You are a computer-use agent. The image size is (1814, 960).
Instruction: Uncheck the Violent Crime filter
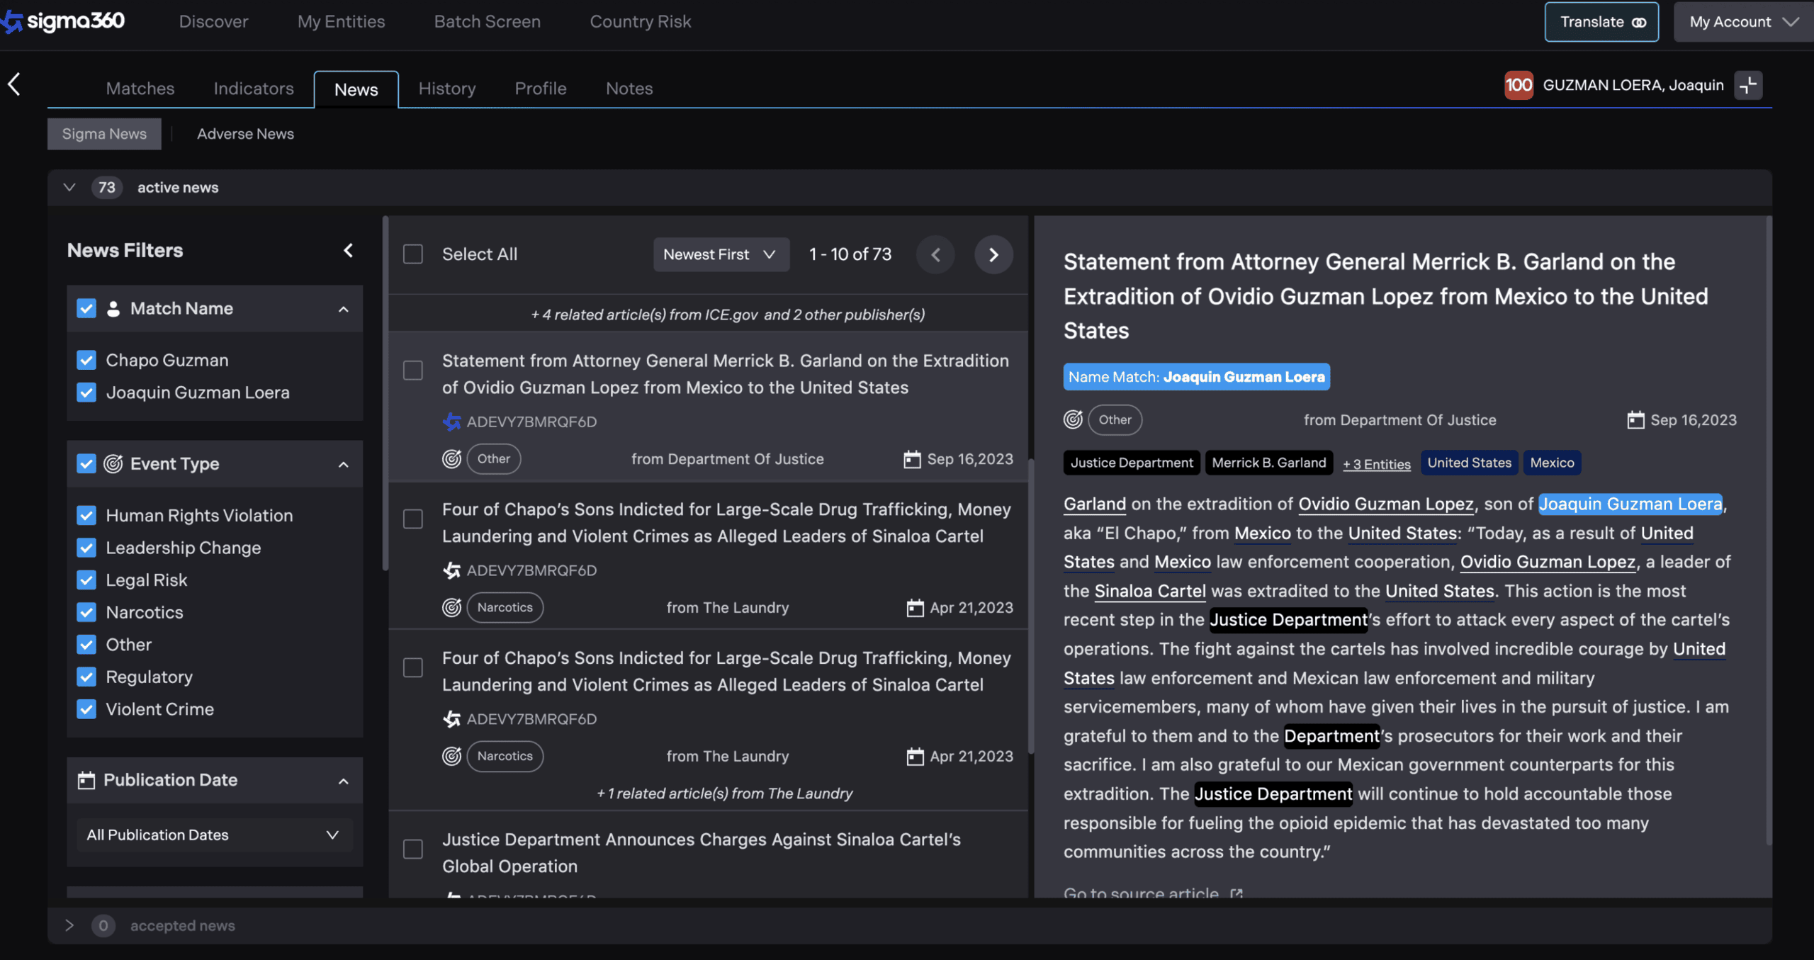86,709
